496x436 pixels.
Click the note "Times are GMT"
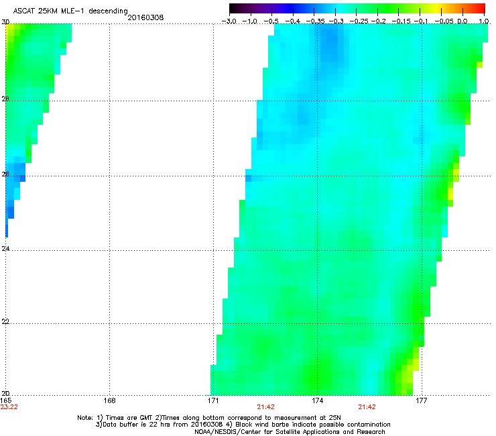coord(129,418)
